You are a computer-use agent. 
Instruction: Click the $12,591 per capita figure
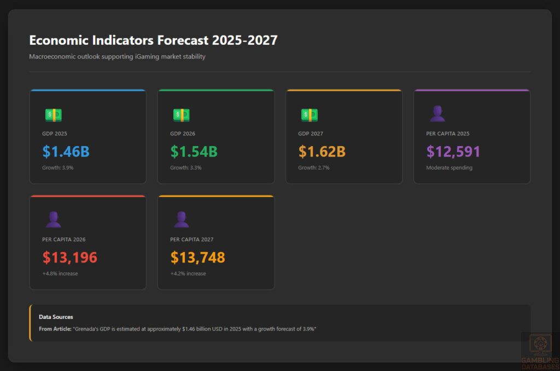coord(453,152)
